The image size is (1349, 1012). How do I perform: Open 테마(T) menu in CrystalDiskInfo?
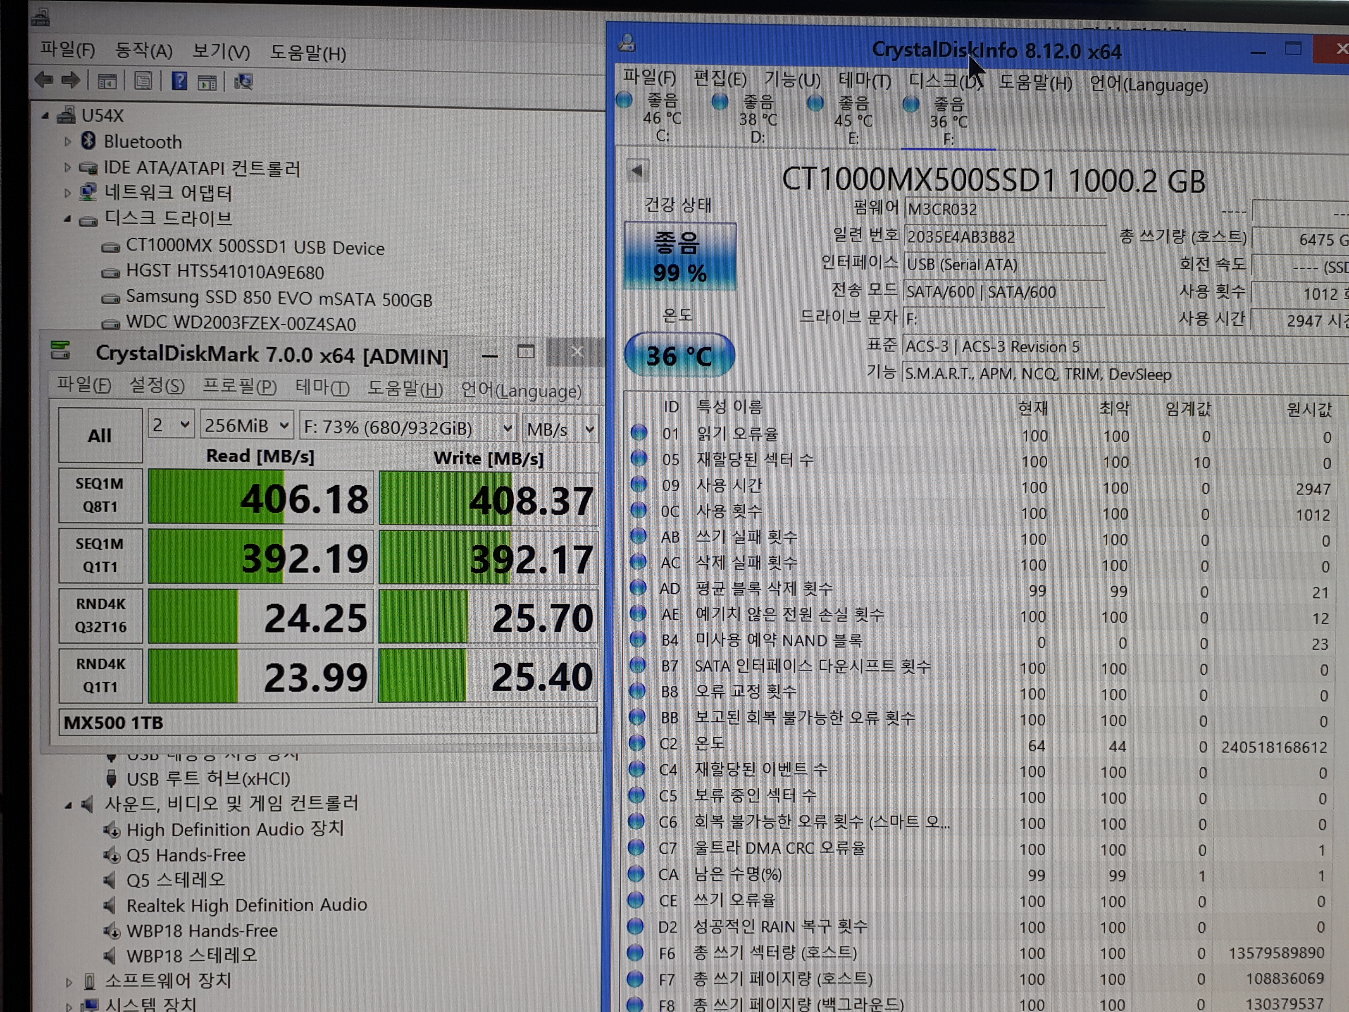point(864,80)
